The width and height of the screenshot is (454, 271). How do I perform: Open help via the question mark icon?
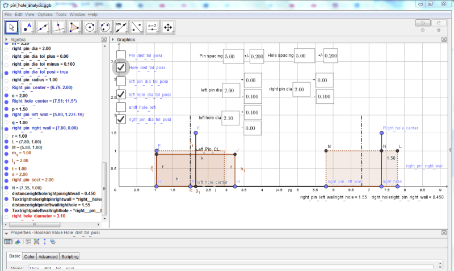[423, 30]
